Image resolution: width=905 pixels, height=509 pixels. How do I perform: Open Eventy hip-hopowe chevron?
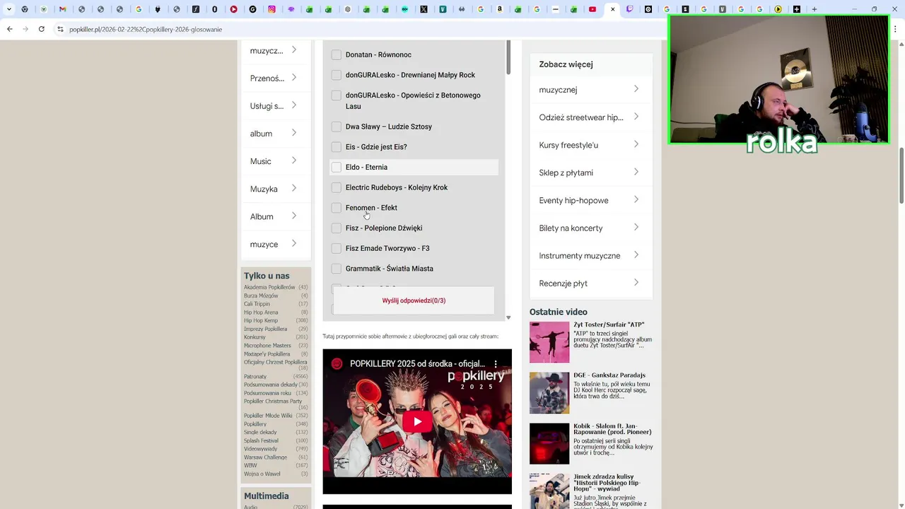[x=636, y=199]
